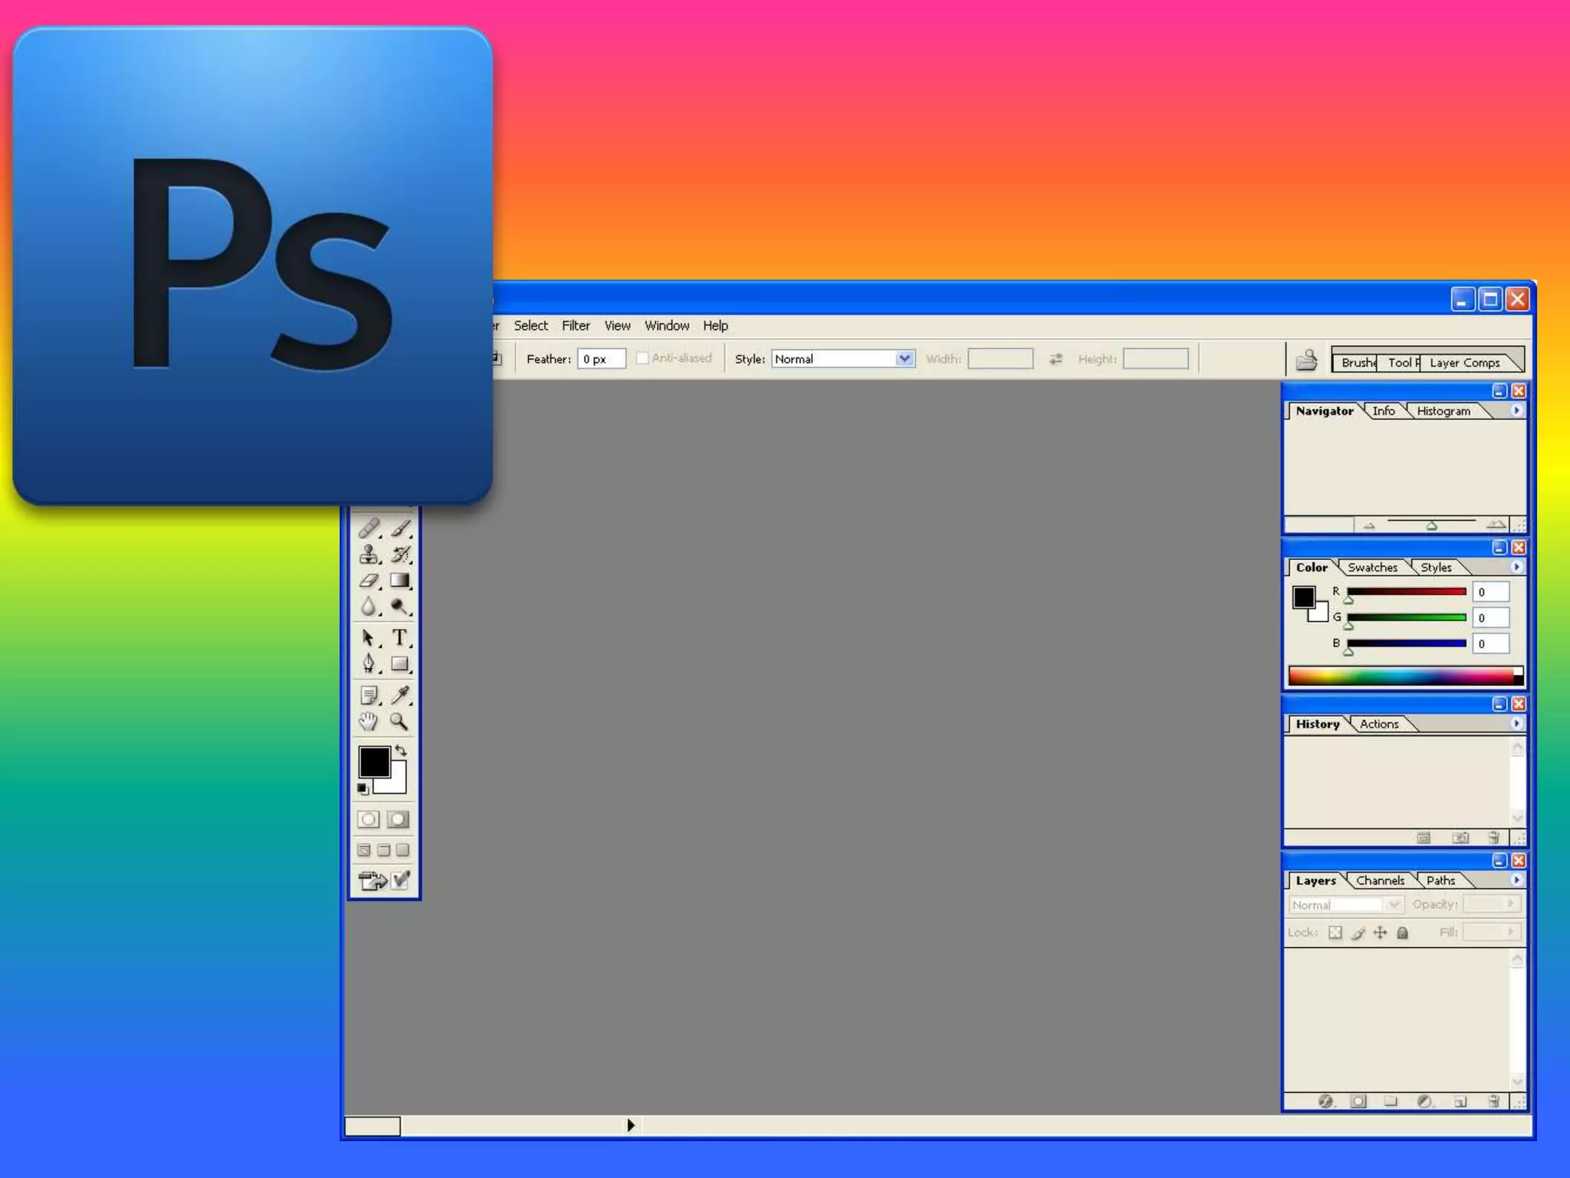Enable Quick Mask mode button
Screen dimensions: 1570x1178
[398, 819]
